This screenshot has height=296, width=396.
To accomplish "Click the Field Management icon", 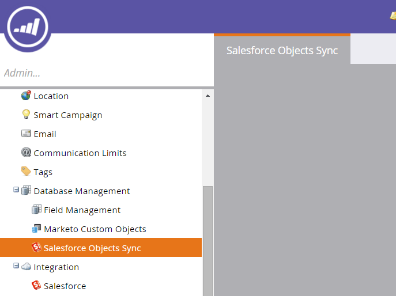I will pyautogui.click(x=36, y=210).
